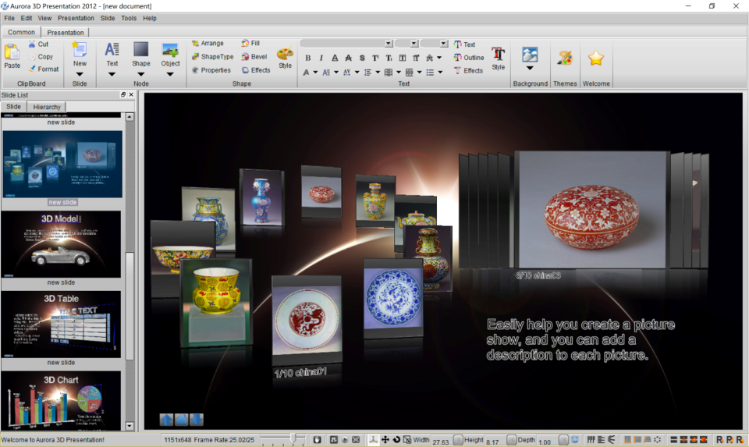This screenshot has width=749, height=447.
Task: Toggle the 3D axis view in status bar
Action: pyautogui.click(x=373, y=439)
